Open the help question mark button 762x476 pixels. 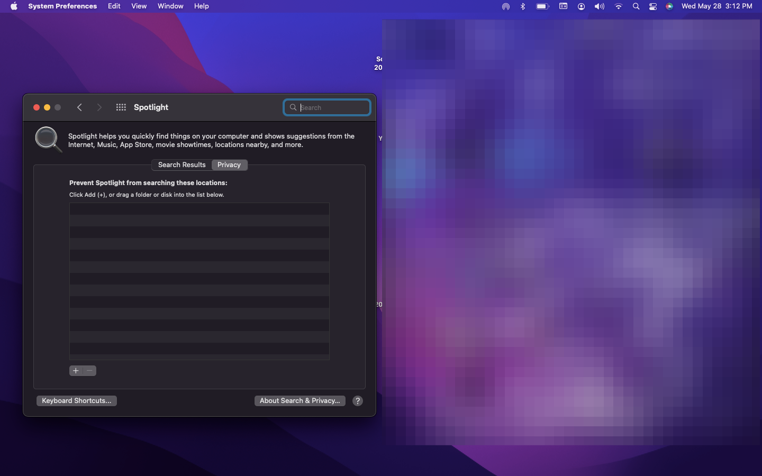click(x=358, y=401)
